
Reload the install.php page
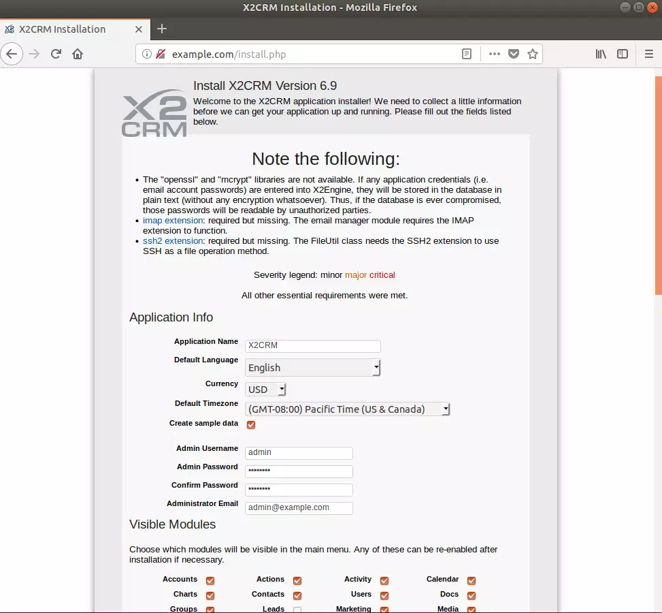(56, 54)
